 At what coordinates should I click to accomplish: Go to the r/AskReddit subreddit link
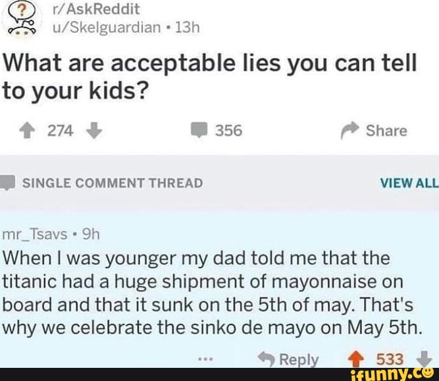(x=92, y=9)
